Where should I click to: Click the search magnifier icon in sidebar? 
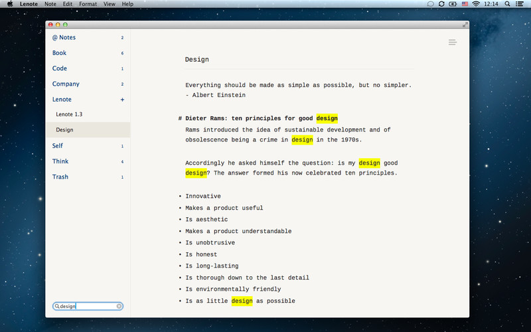point(57,306)
